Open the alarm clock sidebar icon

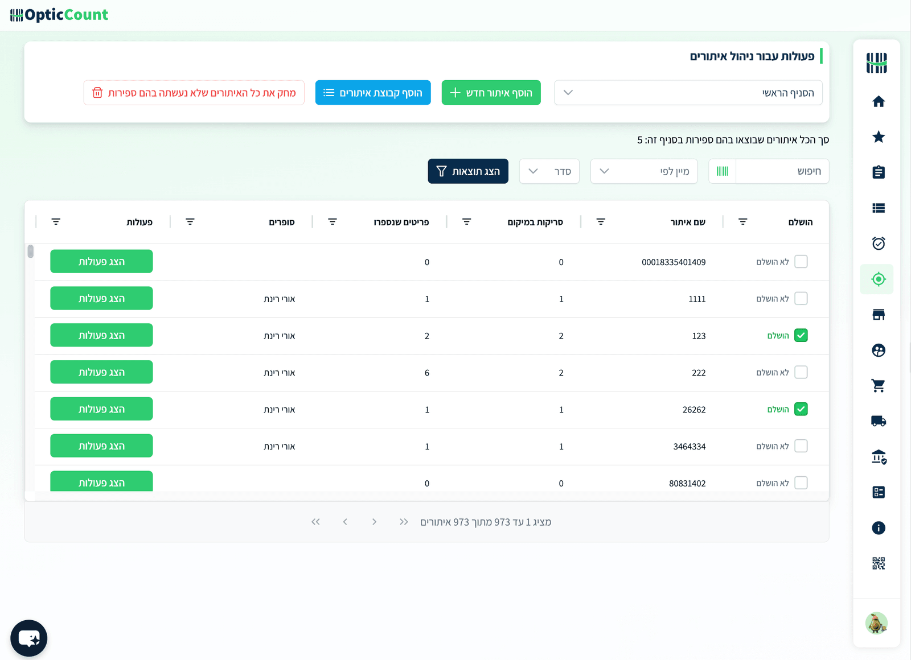pyautogui.click(x=879, y=244)
